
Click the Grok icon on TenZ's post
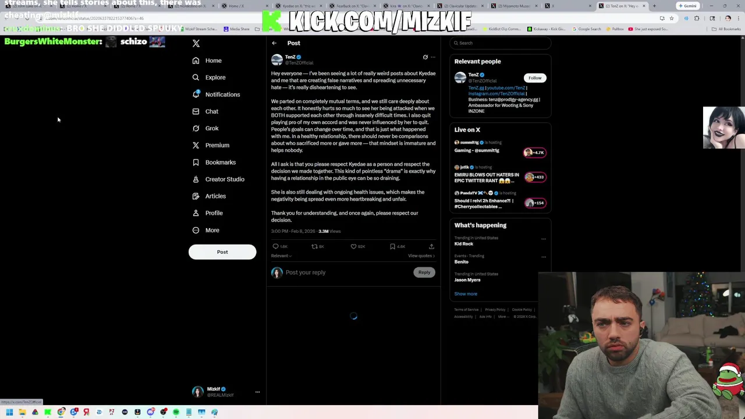425,57
